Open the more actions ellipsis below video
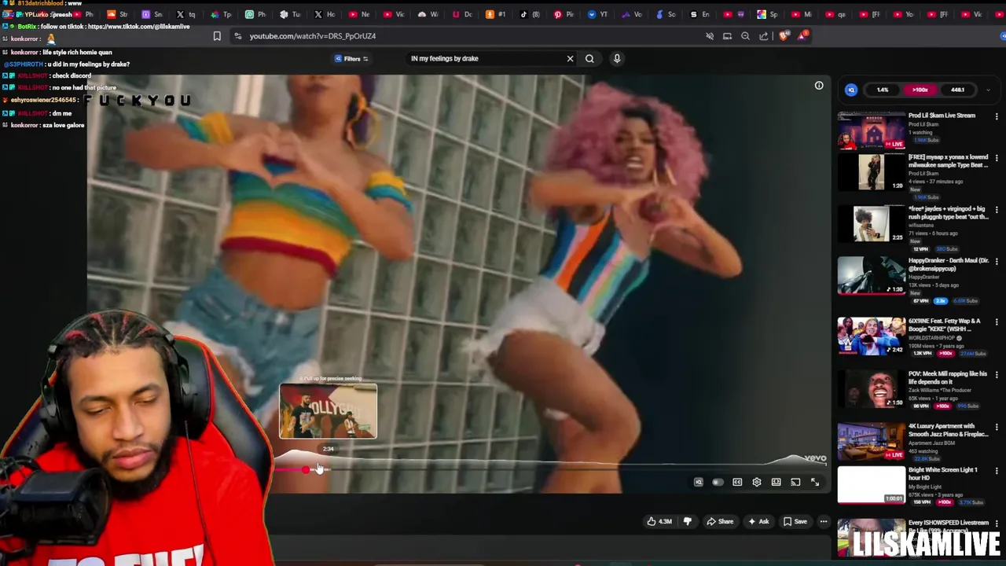This screenshot has width=1006, height=566. (x=824, y=521)
